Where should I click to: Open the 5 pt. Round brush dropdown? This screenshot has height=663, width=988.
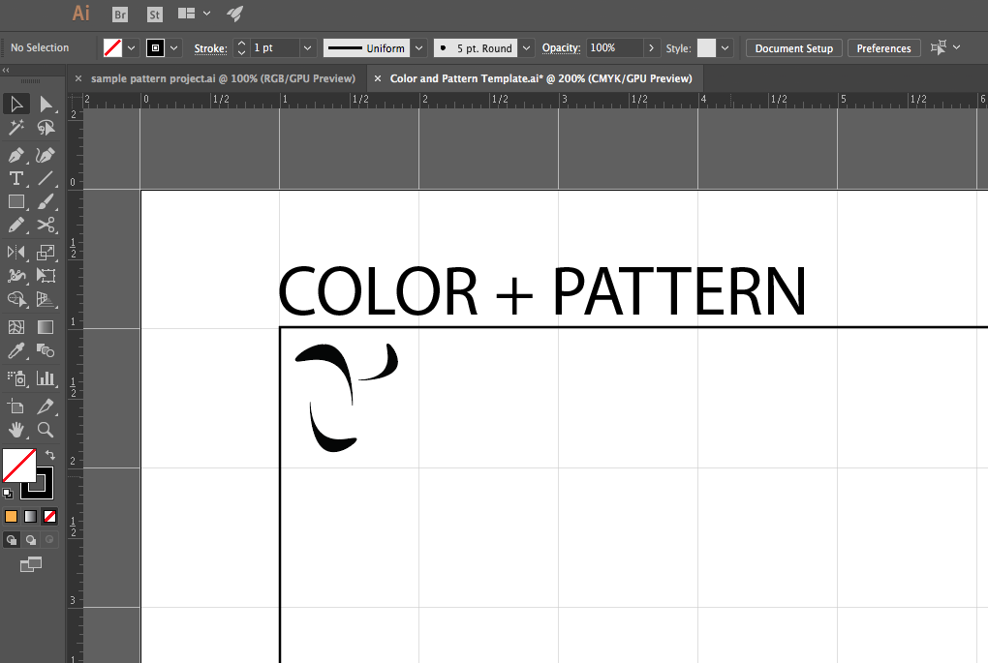[x=526, y=47]
